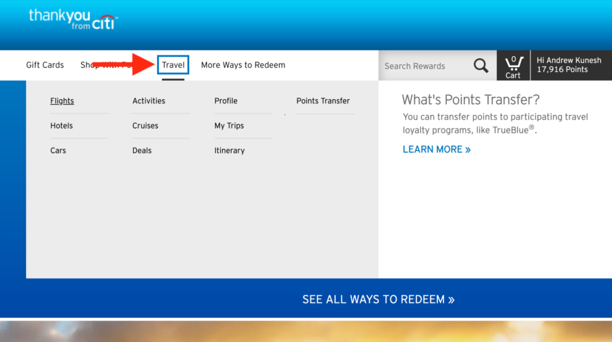The height and width of the screenshot is (342, 612).
Task: Click the LEARN MORE link
Action: [437, 149]
